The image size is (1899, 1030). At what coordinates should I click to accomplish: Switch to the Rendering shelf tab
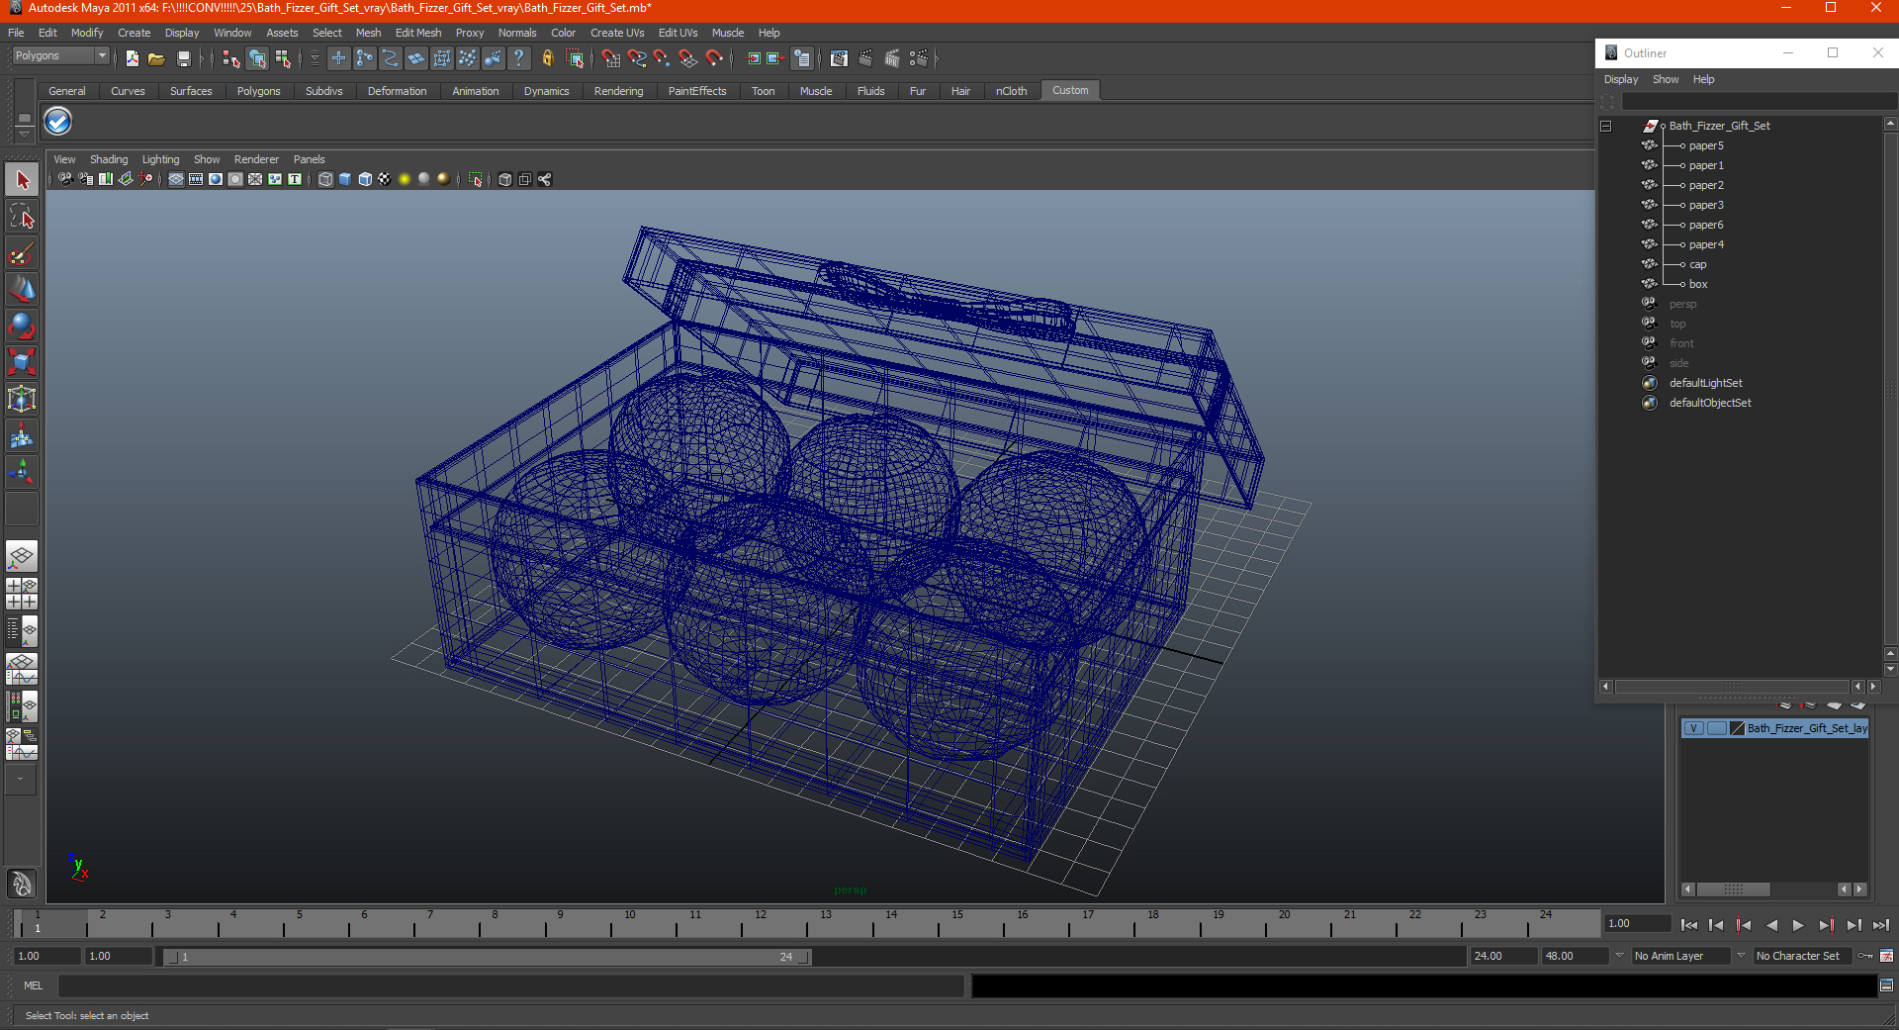click(618, 91)
